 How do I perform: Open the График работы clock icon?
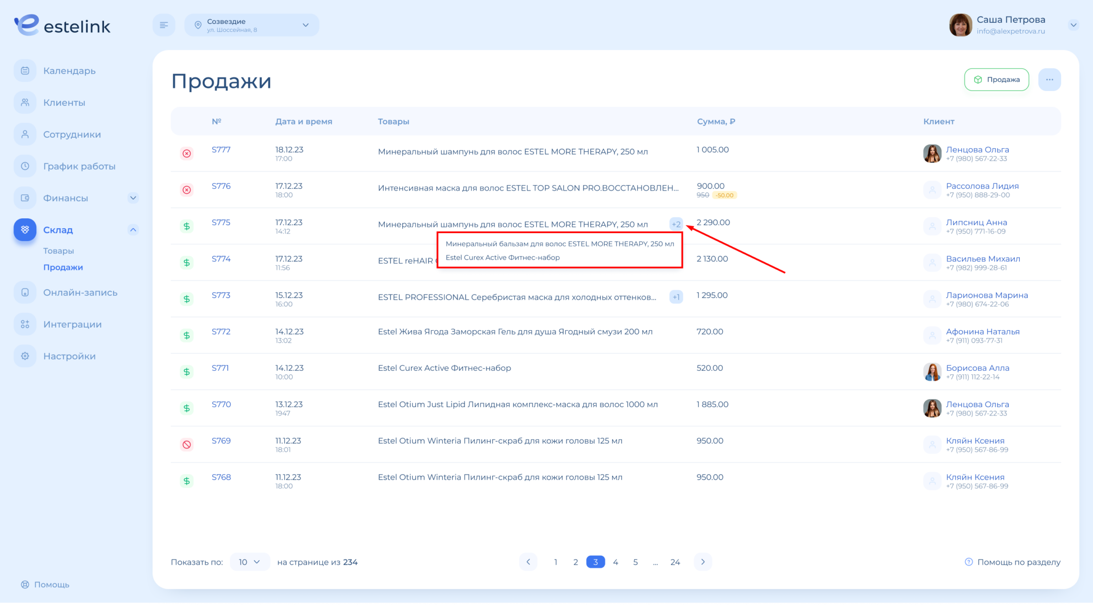click(25, 166)
